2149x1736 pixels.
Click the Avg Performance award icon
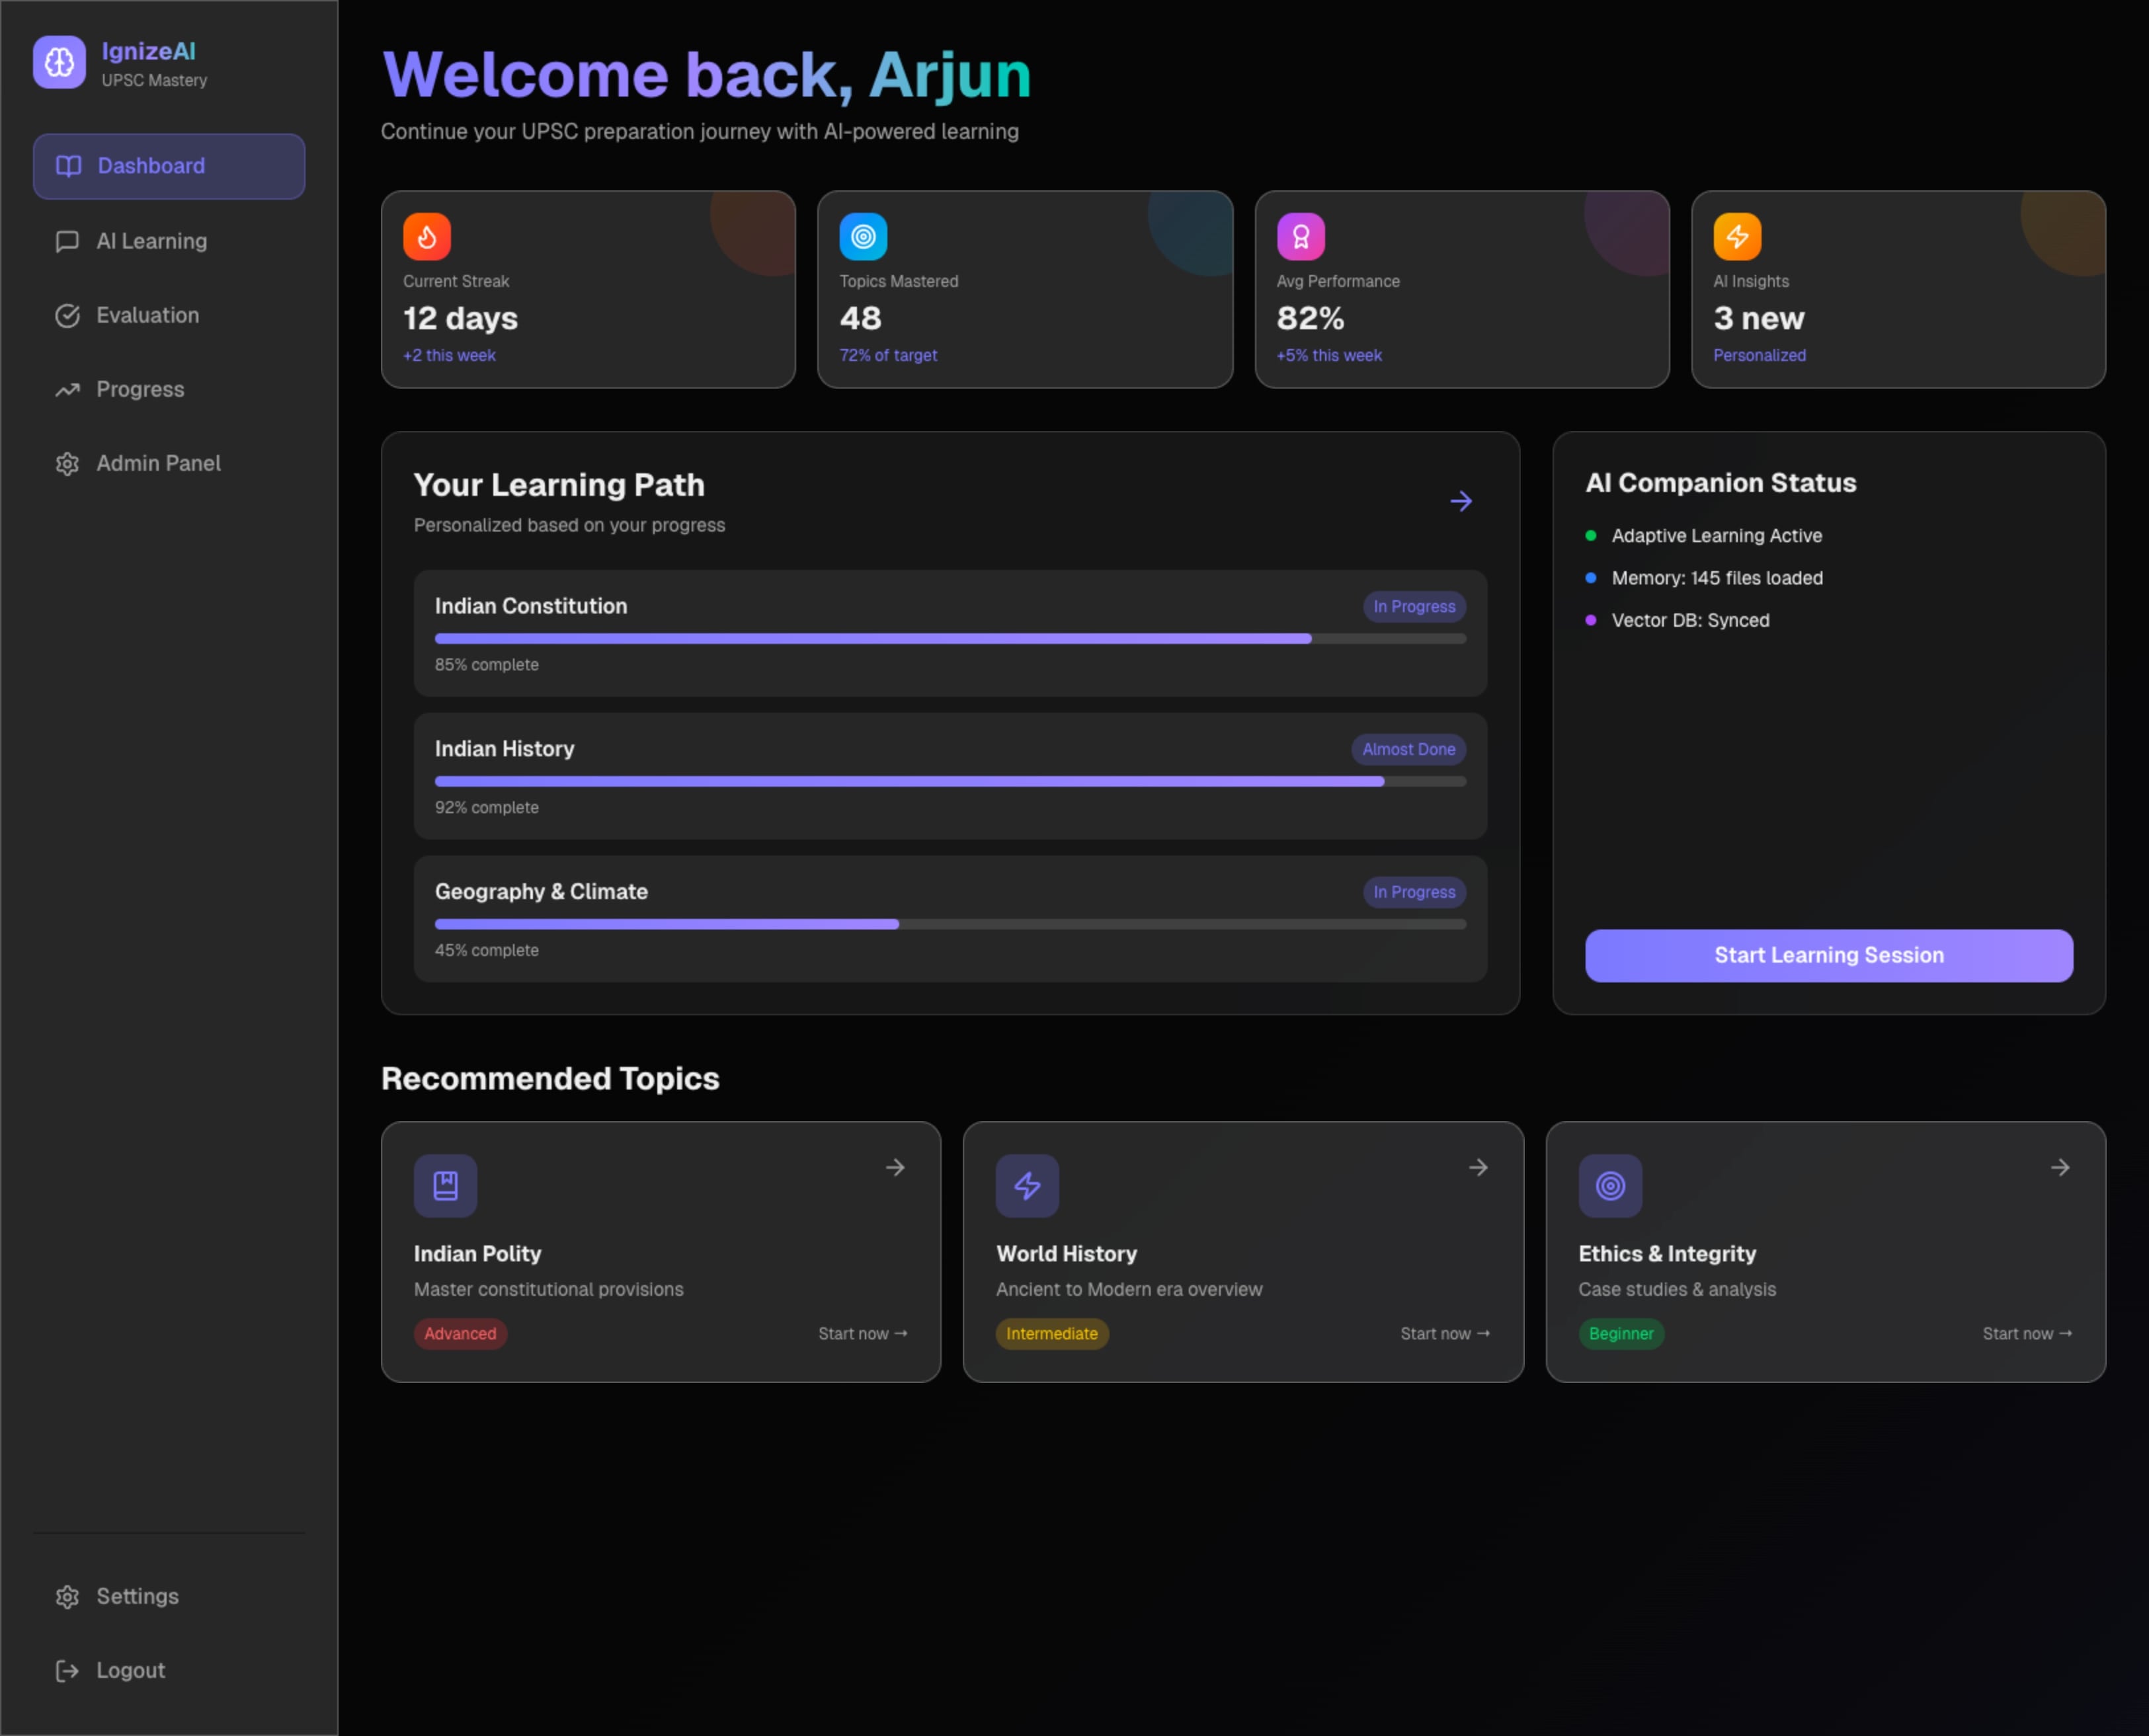pos(1300,237)
